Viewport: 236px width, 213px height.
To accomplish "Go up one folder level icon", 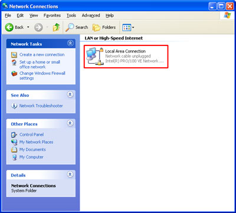I will tap(56, 27).
